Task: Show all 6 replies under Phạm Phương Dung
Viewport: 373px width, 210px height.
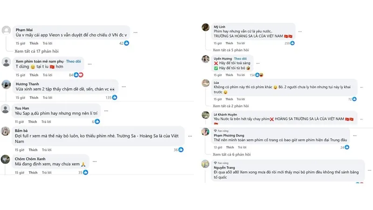Action: (232, 154)
